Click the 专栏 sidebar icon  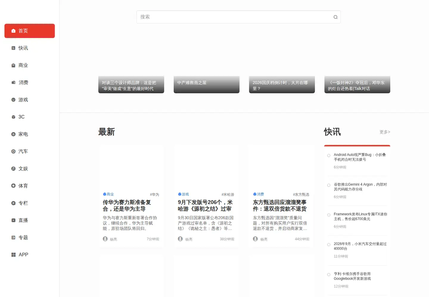click(13, 203)
